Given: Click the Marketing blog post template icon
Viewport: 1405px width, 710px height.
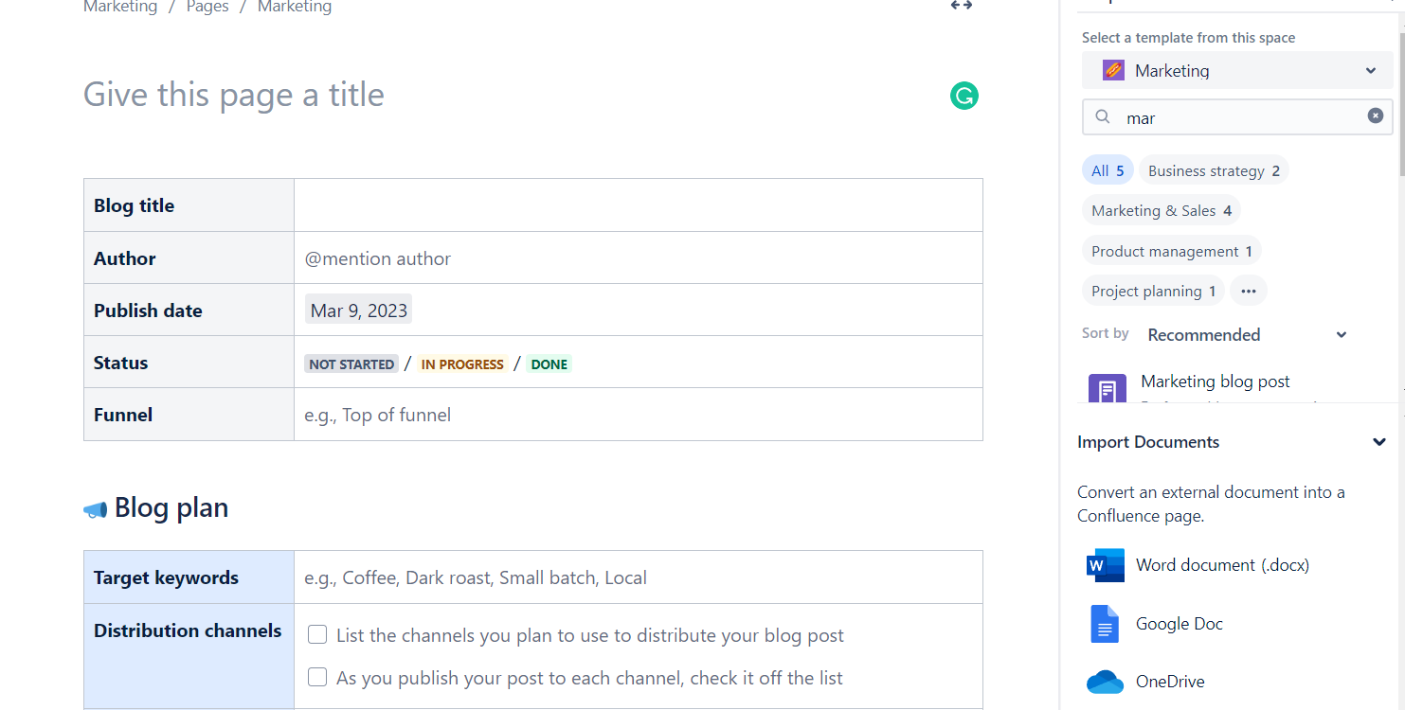Looking at the screenshot, I should [1107, 388].
